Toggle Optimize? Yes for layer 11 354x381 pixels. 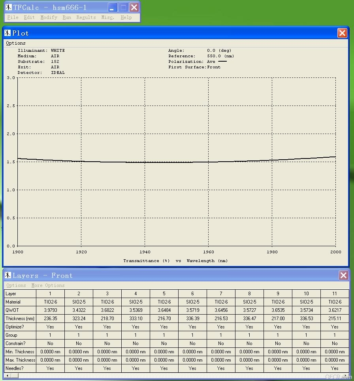click(x=335, y=327)
